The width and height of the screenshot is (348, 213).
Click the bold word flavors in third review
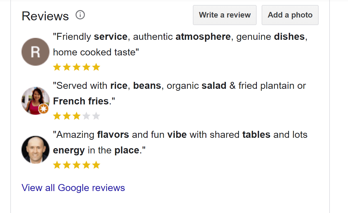(113, 135)
